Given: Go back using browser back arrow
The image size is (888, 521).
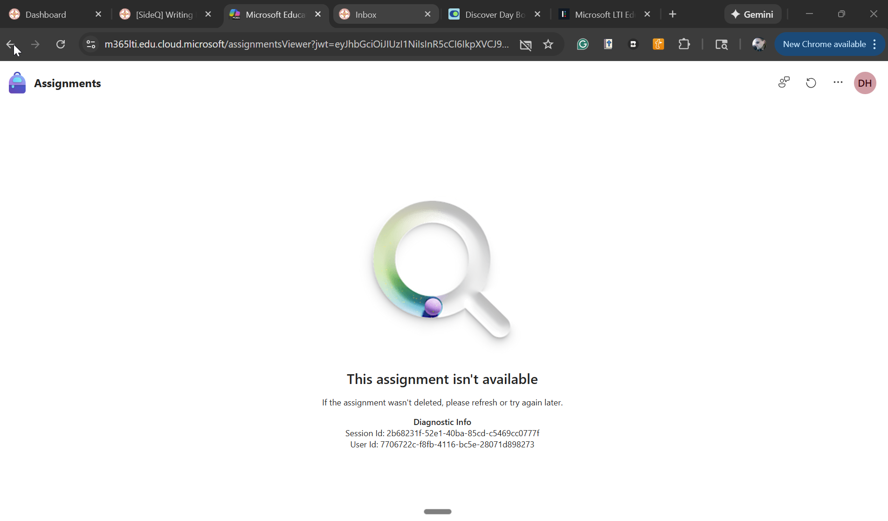Looking at the screenshot, I should tap(10, 44).
